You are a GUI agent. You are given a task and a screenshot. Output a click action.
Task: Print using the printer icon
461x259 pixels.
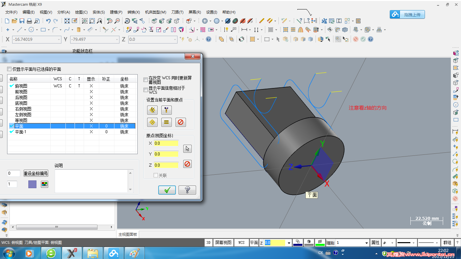click(x=29, y=21)
